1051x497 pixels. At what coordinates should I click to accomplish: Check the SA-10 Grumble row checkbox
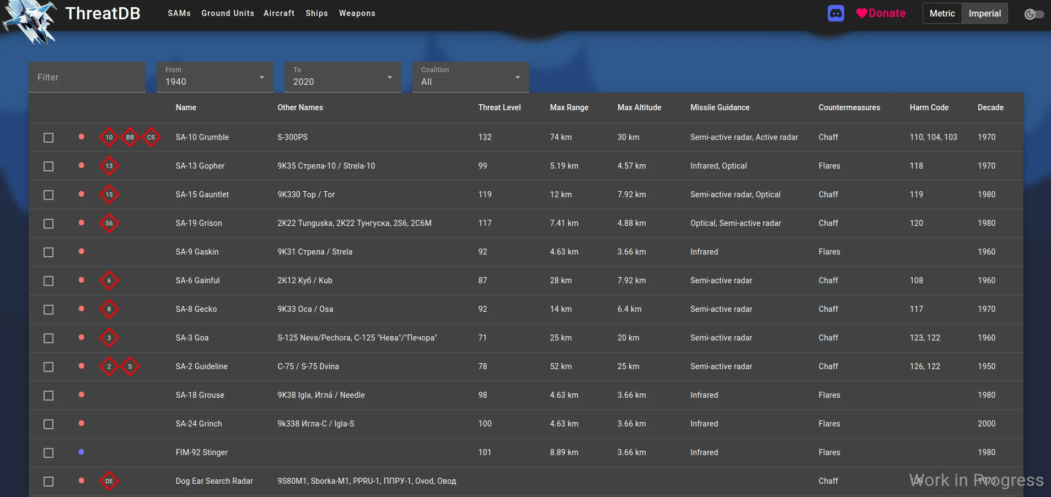point(49,138)
